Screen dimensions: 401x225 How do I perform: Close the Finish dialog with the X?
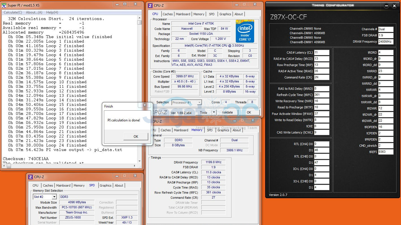pyautogui.click(x=145, y=105)
